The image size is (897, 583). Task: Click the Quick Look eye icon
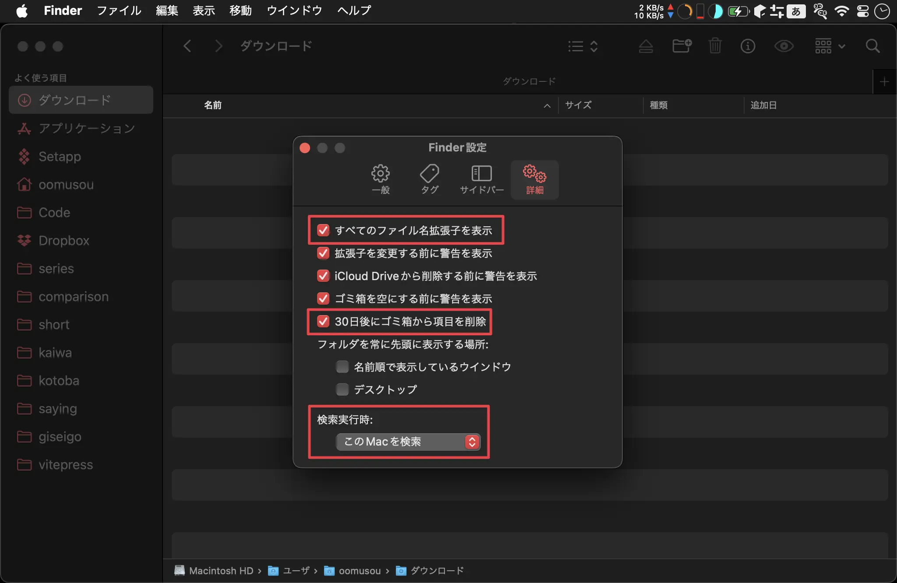[784, 46]
